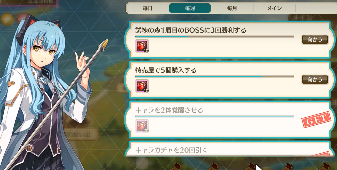
Task: Click 向かう button for the 特売屋 purchase mission
Action: pyautogui.click(x=315, y=79)
